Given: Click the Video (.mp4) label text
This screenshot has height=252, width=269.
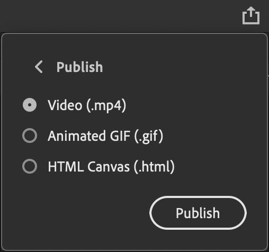Looking at the screenshot, I should [87, 105].
